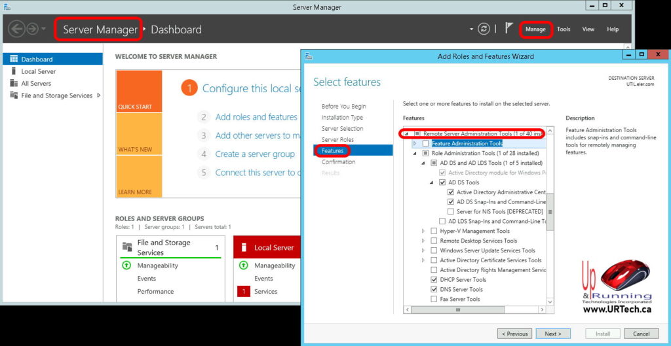Select the Local Server icon in sidebar
The width and height of the screenshot is (671, 346).
click(14, 71)
